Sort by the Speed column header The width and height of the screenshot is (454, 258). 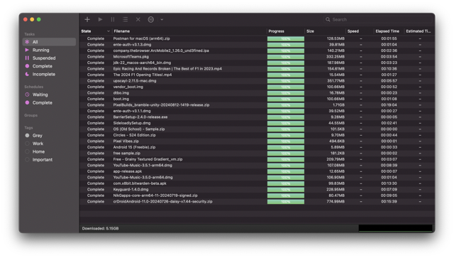click(x=359, y=31)
